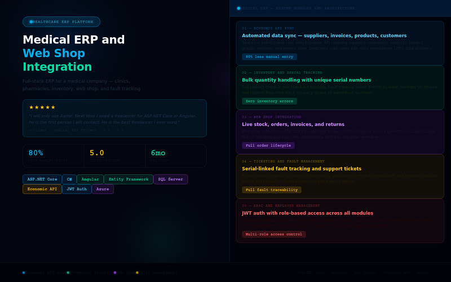Screen dimensions: 451x282
Task: Click the 'Fault management' footer item
Action: (x=158, y=272)
